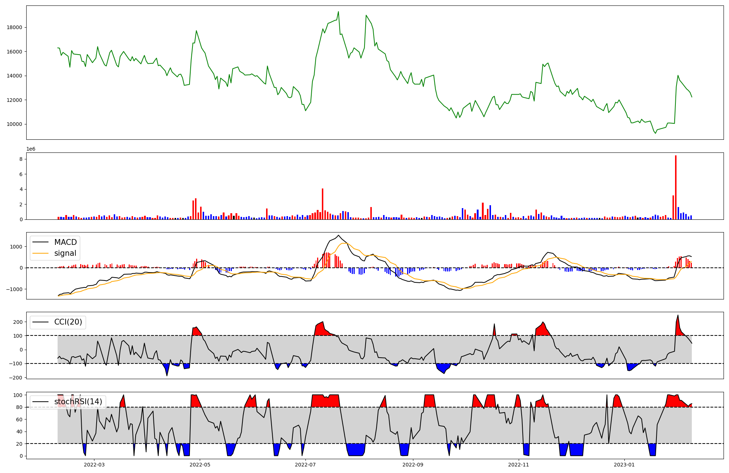Click the tallest red volume bar
The width and height of the screenshot is (729, 473).
(x=676, y=187)
